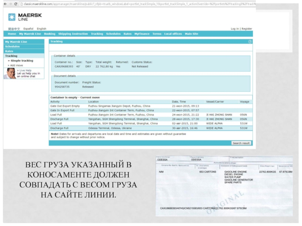302x226 pixels.
Task: Click the browser forward arrow
Action: coord(11,4)
